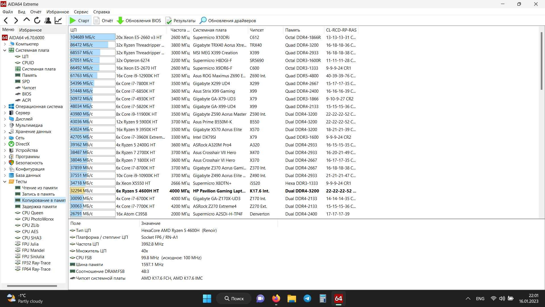Image resolution: width=545 pixels, height=307 pixels.
Task: Click the Up level arrow icon
Action: click(26, 20)
